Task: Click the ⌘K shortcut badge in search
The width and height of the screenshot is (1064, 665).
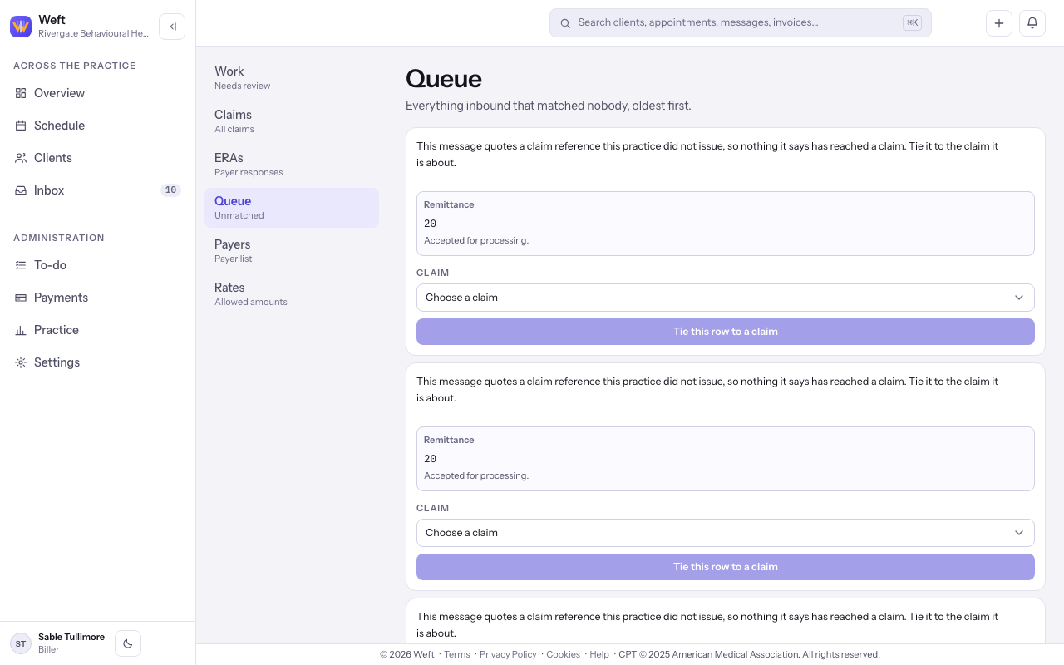Action: point(912,23)
